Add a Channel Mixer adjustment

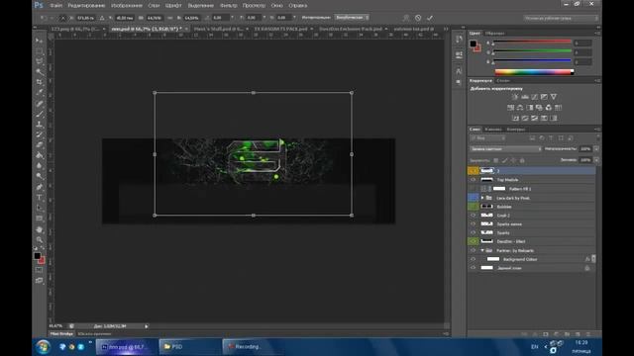(x=548, y=108)
